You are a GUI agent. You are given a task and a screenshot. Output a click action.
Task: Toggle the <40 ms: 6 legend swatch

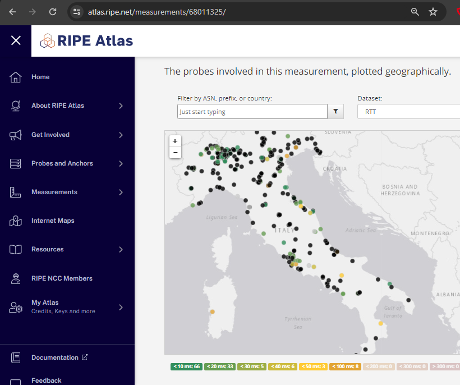point(283,366)
